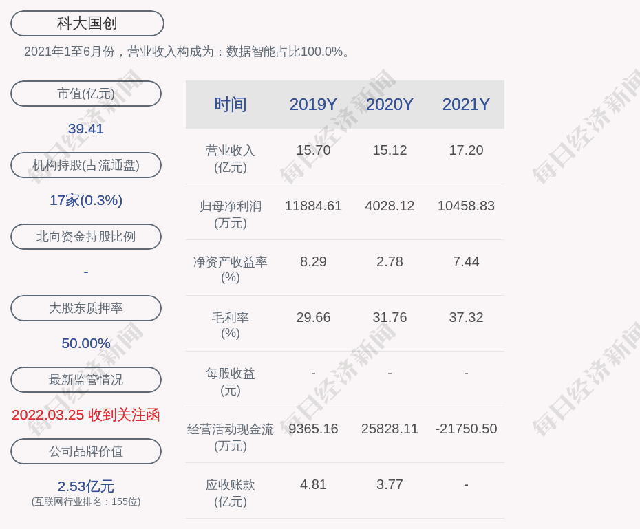Click the 每股收益(元) row label
The width and height of the screenshot is (640, 529).
[x=231, y=382]
